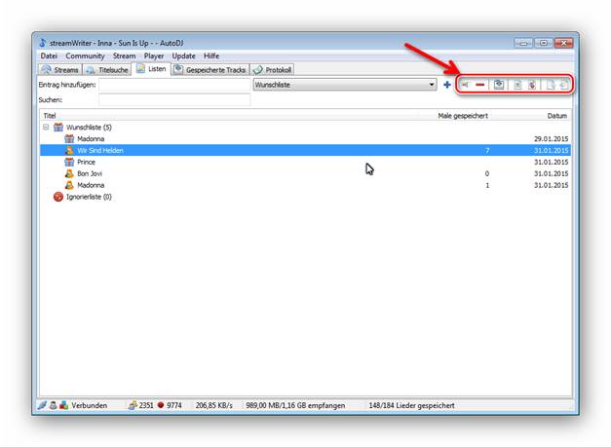This screenshot has width=611, height=447.
Task: Switch to the Gespeicherte Tracks tab
Action: pos(210,70)
